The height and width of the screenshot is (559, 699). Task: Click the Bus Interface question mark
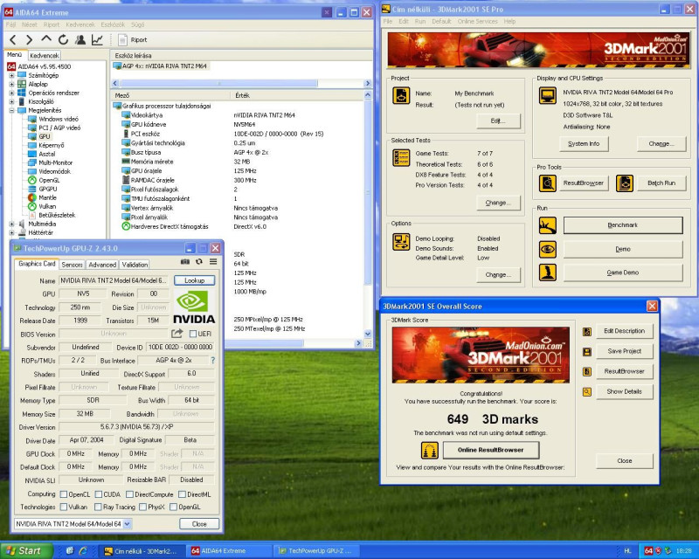215,360
